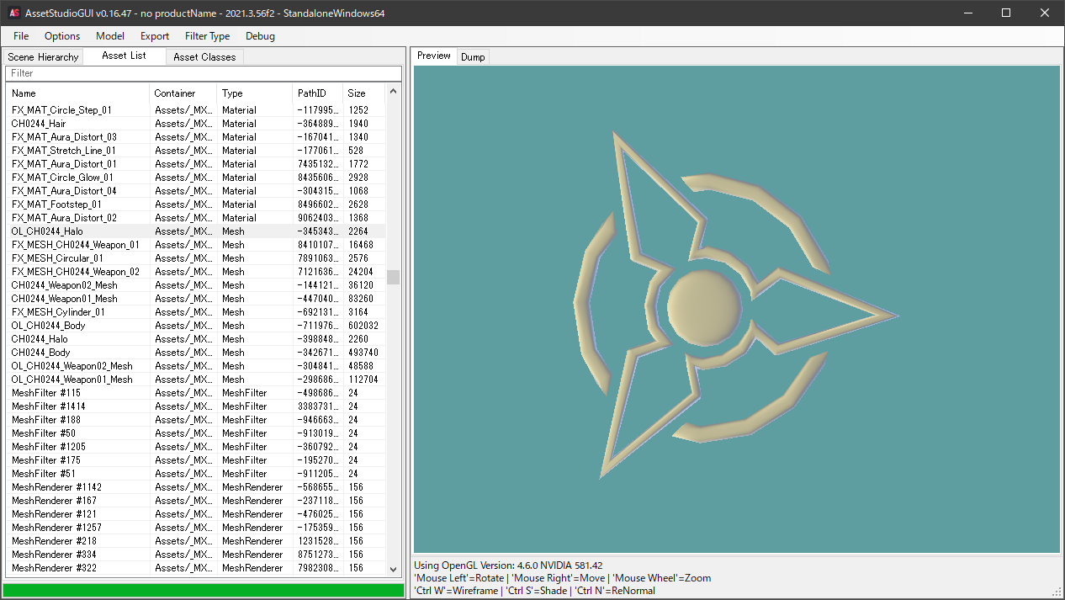The image size is (1065, 600).
Task: Open the Options menu
Action: click(x=62, y=36)
